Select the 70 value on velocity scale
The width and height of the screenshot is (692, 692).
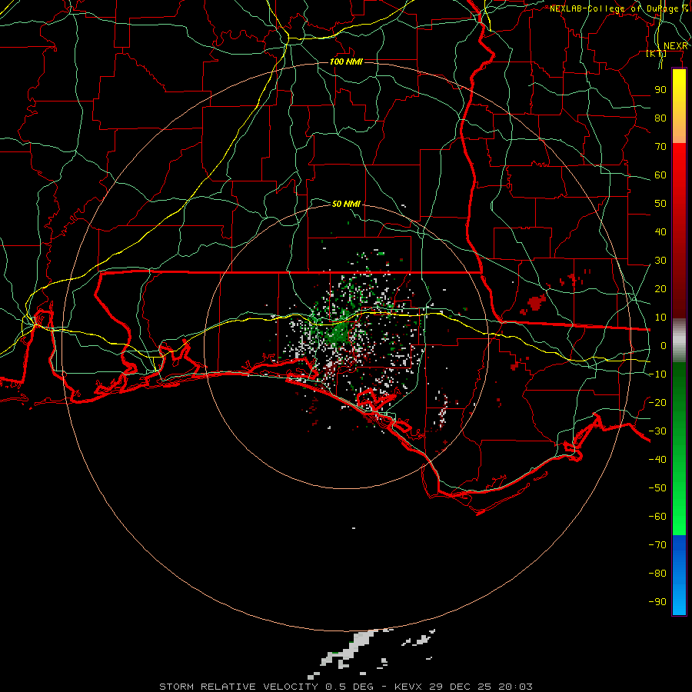[660, 147]
